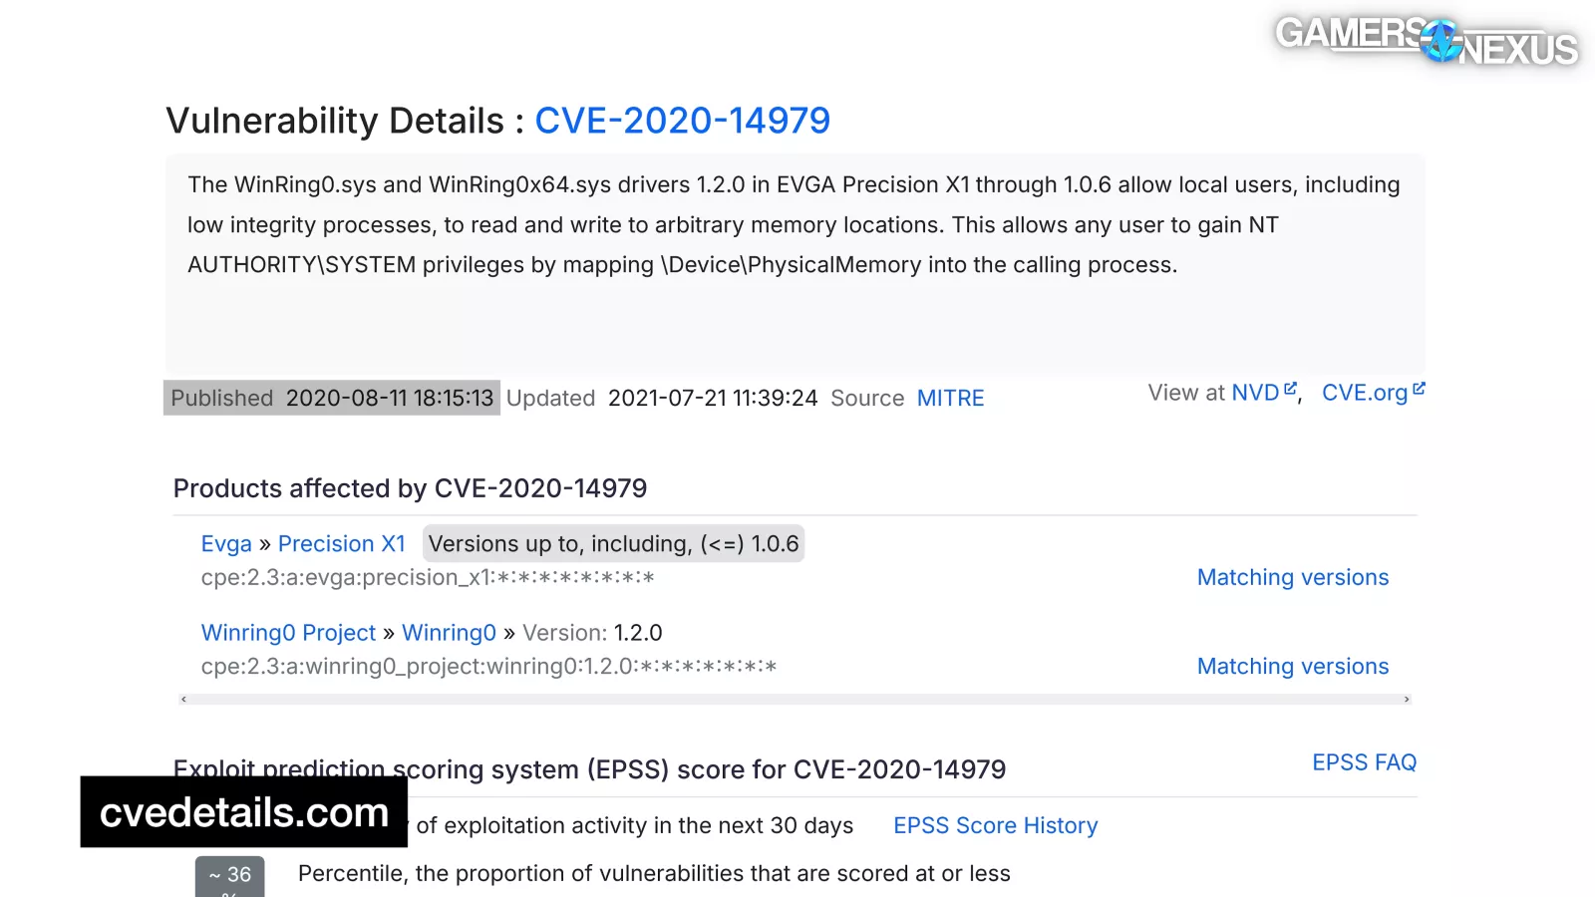Click the horizontal scrollbar right arrow
Image resolution: width=1595 pixels, height=897 pixels.
1407,700
